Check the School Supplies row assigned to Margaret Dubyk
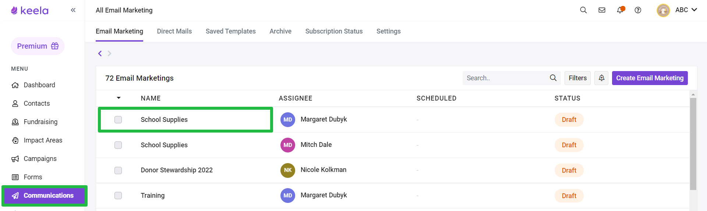 pyautogui.click(x=118, y=120)
